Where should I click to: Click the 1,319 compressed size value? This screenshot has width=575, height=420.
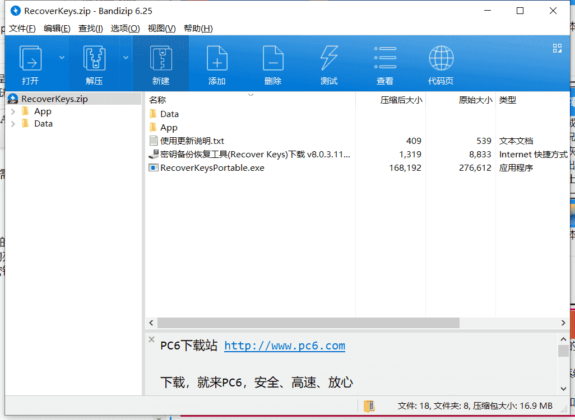pos(410,155)
